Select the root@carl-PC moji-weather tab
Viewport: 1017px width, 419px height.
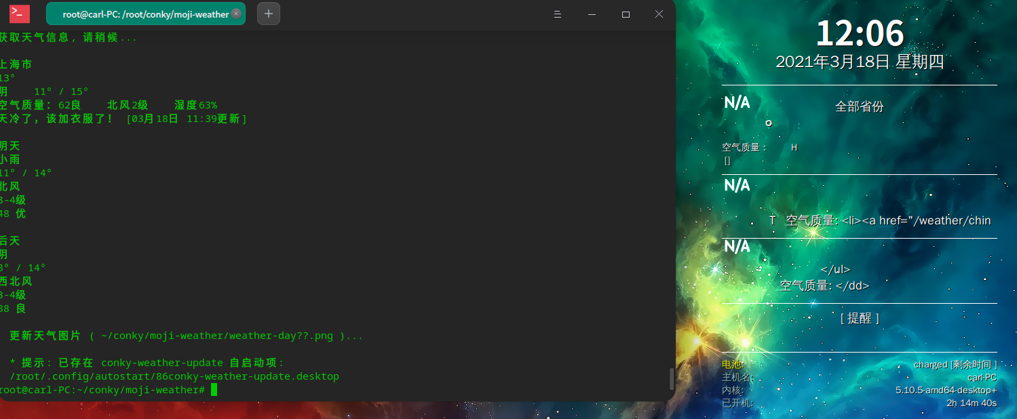(145, 14)
